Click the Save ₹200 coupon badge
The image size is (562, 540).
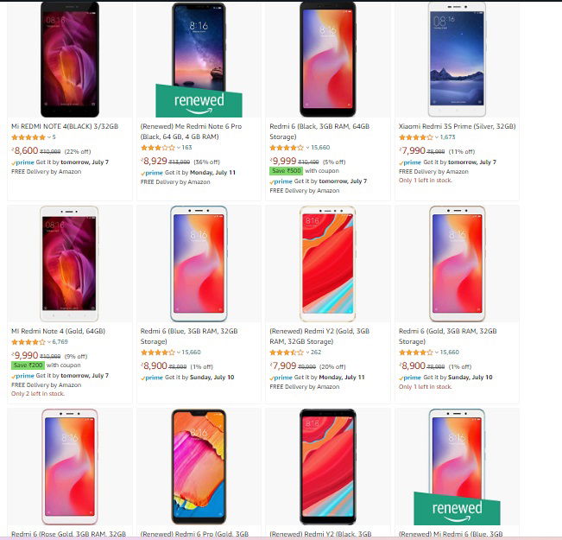point(27,365)
